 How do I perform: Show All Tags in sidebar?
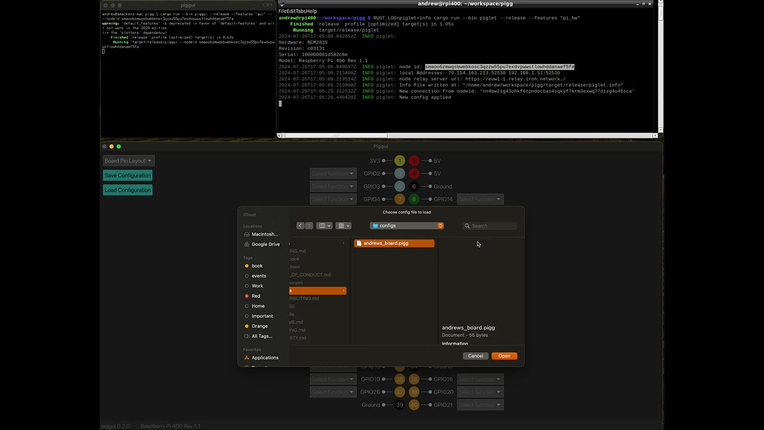click(258, 336)
